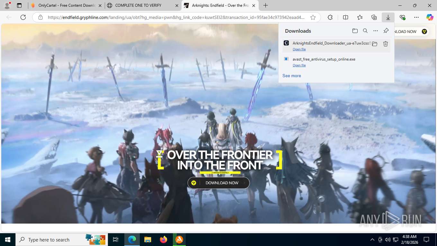437x246 pixels.
Task: Open Browser essentials heart icon
Action: (x=402, y=17)
